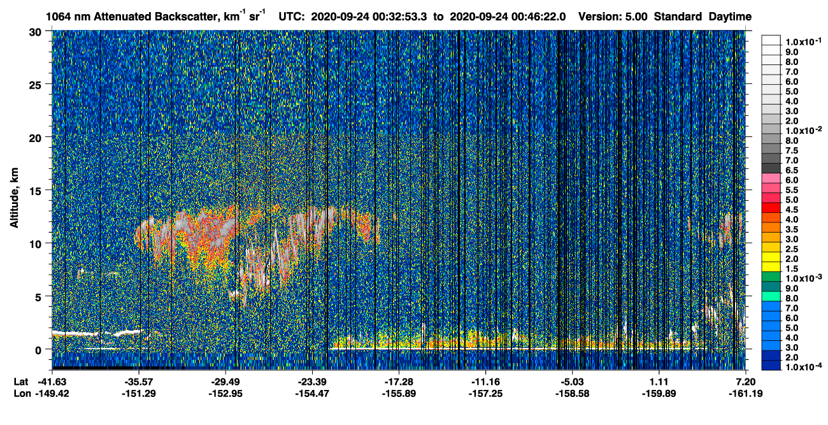
Task: Click colorbar label '3.5'
Action: coord(792,229)
